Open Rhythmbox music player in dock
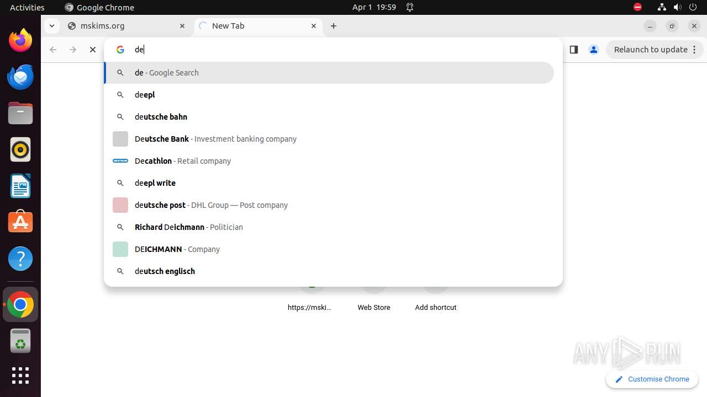The width and height of the screenshot is (707, 397). [20, 149]
